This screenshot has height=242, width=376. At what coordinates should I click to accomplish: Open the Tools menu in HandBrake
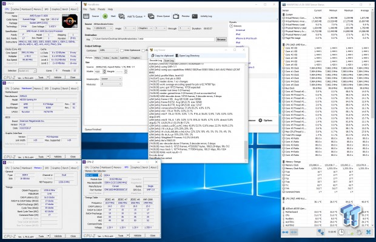coord(92,9)
